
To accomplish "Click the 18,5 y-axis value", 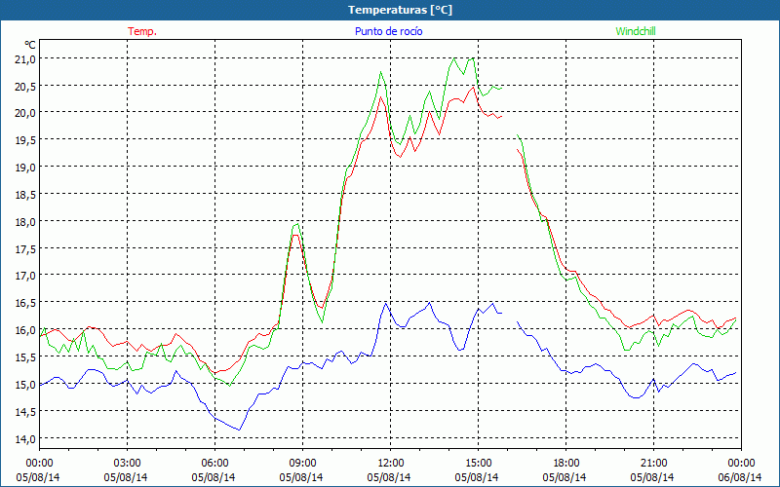I will [25, 195].
